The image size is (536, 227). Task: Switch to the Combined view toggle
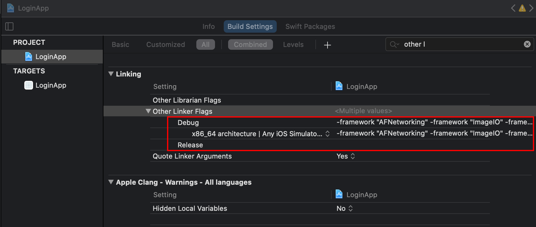point(250,44)
